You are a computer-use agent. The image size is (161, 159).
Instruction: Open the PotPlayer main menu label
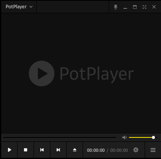coord(16,7)
